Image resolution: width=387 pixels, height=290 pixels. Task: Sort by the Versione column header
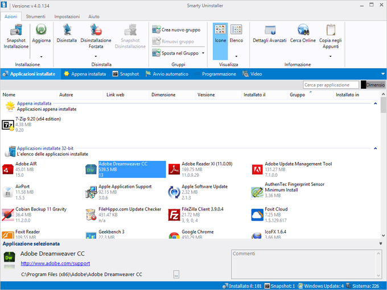coord(218,95)
